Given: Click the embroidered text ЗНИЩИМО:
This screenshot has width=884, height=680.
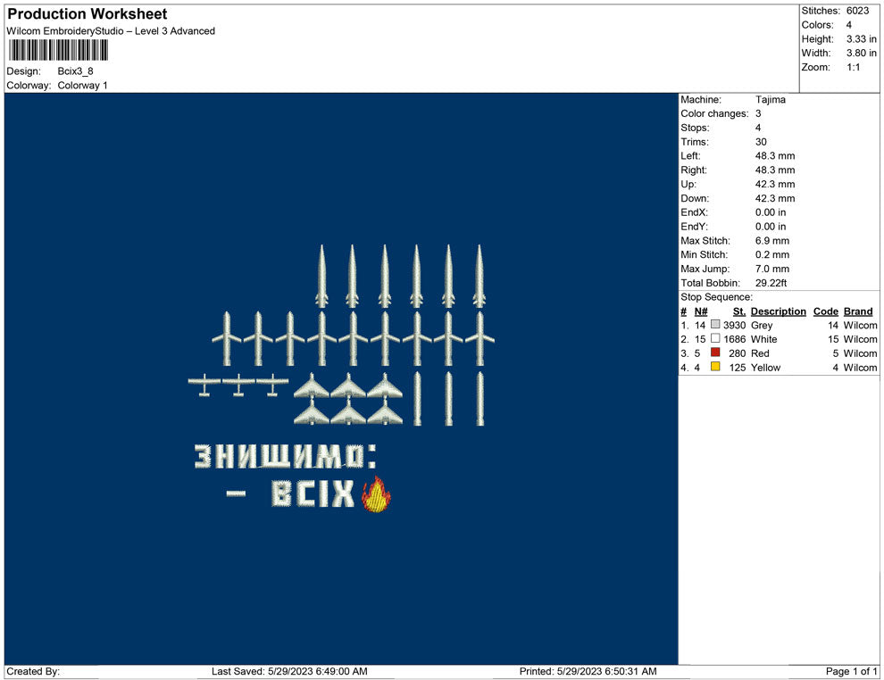Looking at the screenshot, I should 285,456.
